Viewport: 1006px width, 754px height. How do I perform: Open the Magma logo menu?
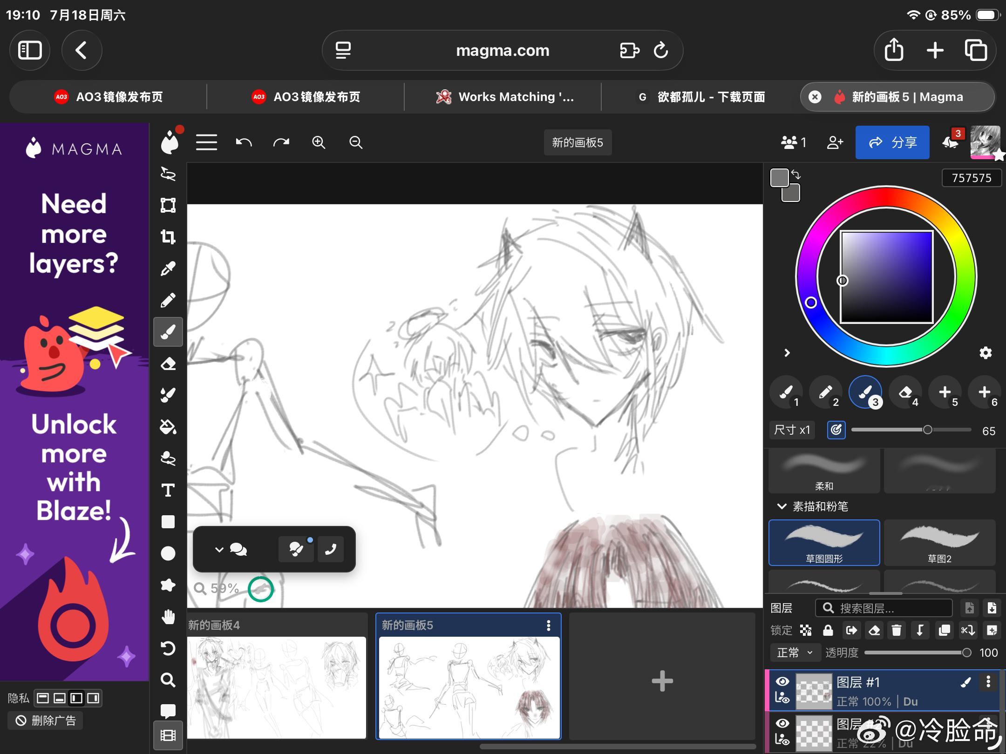coord(169,142)
